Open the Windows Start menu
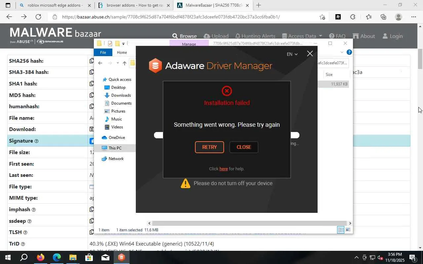Screen dimensions: 423x264 click(x=8, y=257)
